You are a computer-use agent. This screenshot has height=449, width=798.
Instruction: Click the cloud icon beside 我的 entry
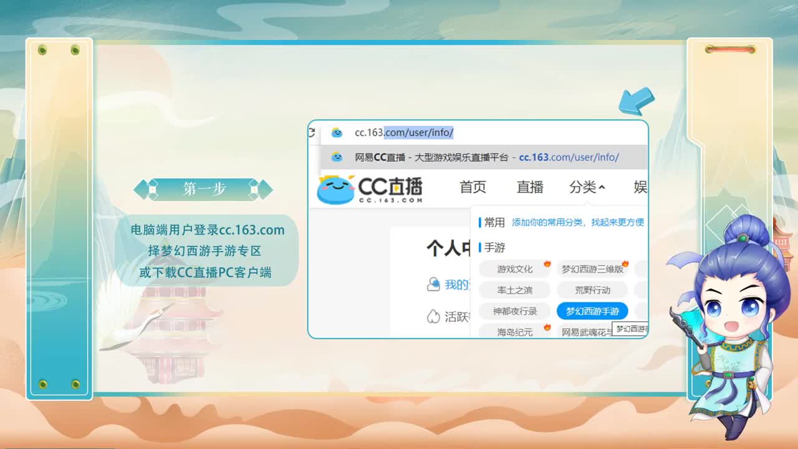click(x=435, y=282)
